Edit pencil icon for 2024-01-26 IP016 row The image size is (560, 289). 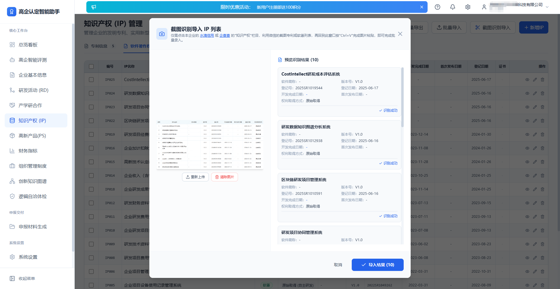[x=535, y=148]
